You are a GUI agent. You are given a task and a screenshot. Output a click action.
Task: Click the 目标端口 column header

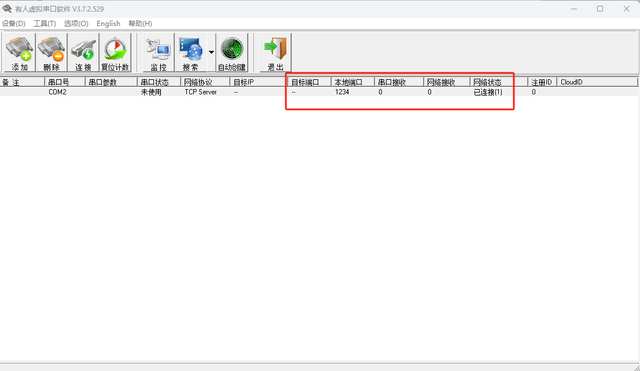(310, 82)
